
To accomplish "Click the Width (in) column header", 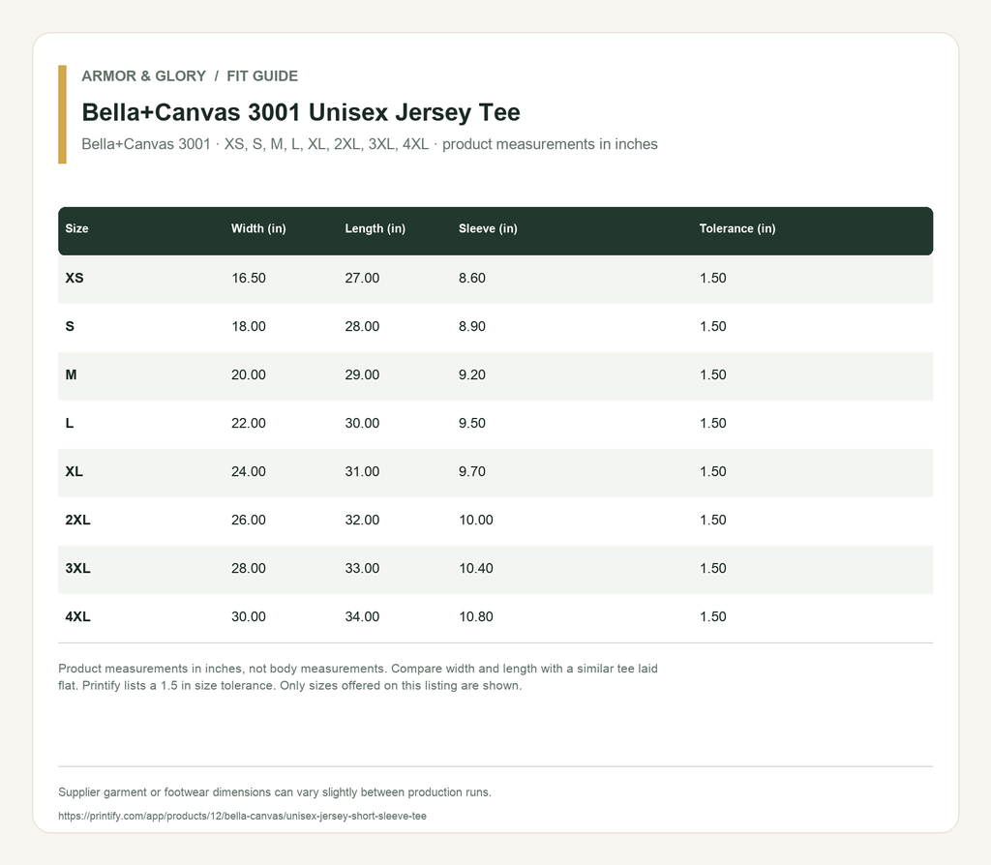I will (x=258, y=228).
